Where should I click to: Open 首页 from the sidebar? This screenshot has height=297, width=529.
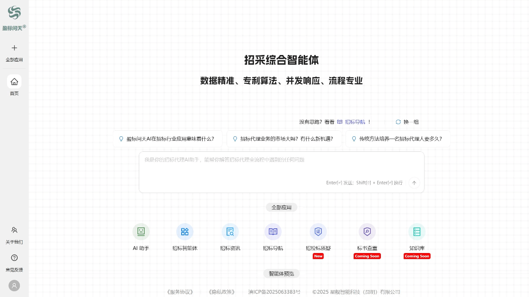[14, 86]
